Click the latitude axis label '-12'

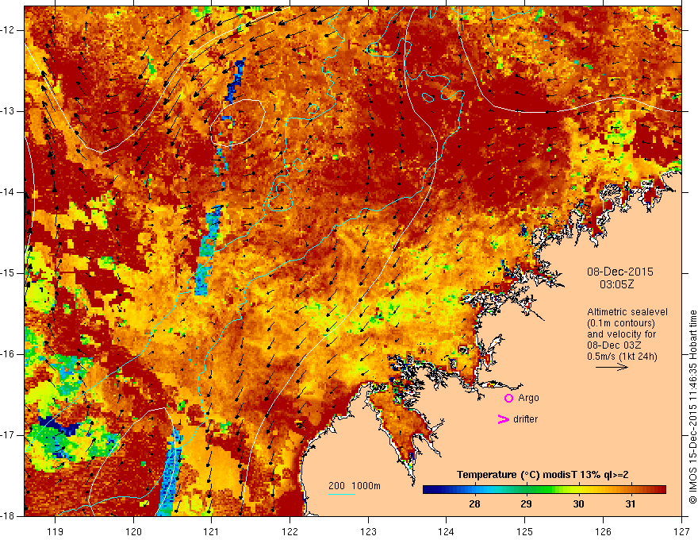coord(8,30)
